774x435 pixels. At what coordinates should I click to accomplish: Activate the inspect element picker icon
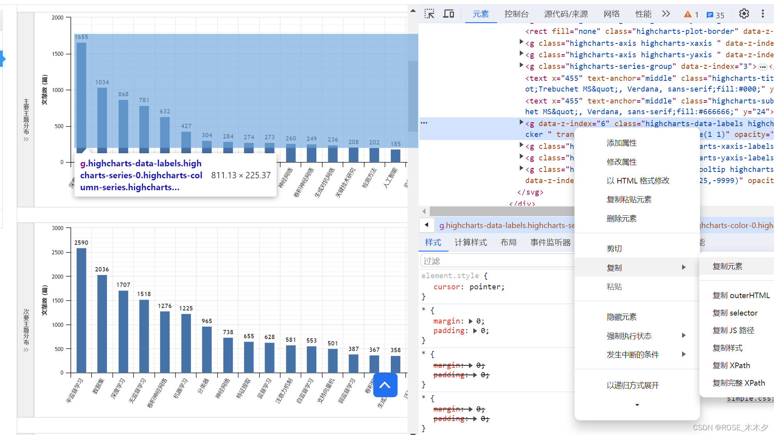click(x=429, y=14)
